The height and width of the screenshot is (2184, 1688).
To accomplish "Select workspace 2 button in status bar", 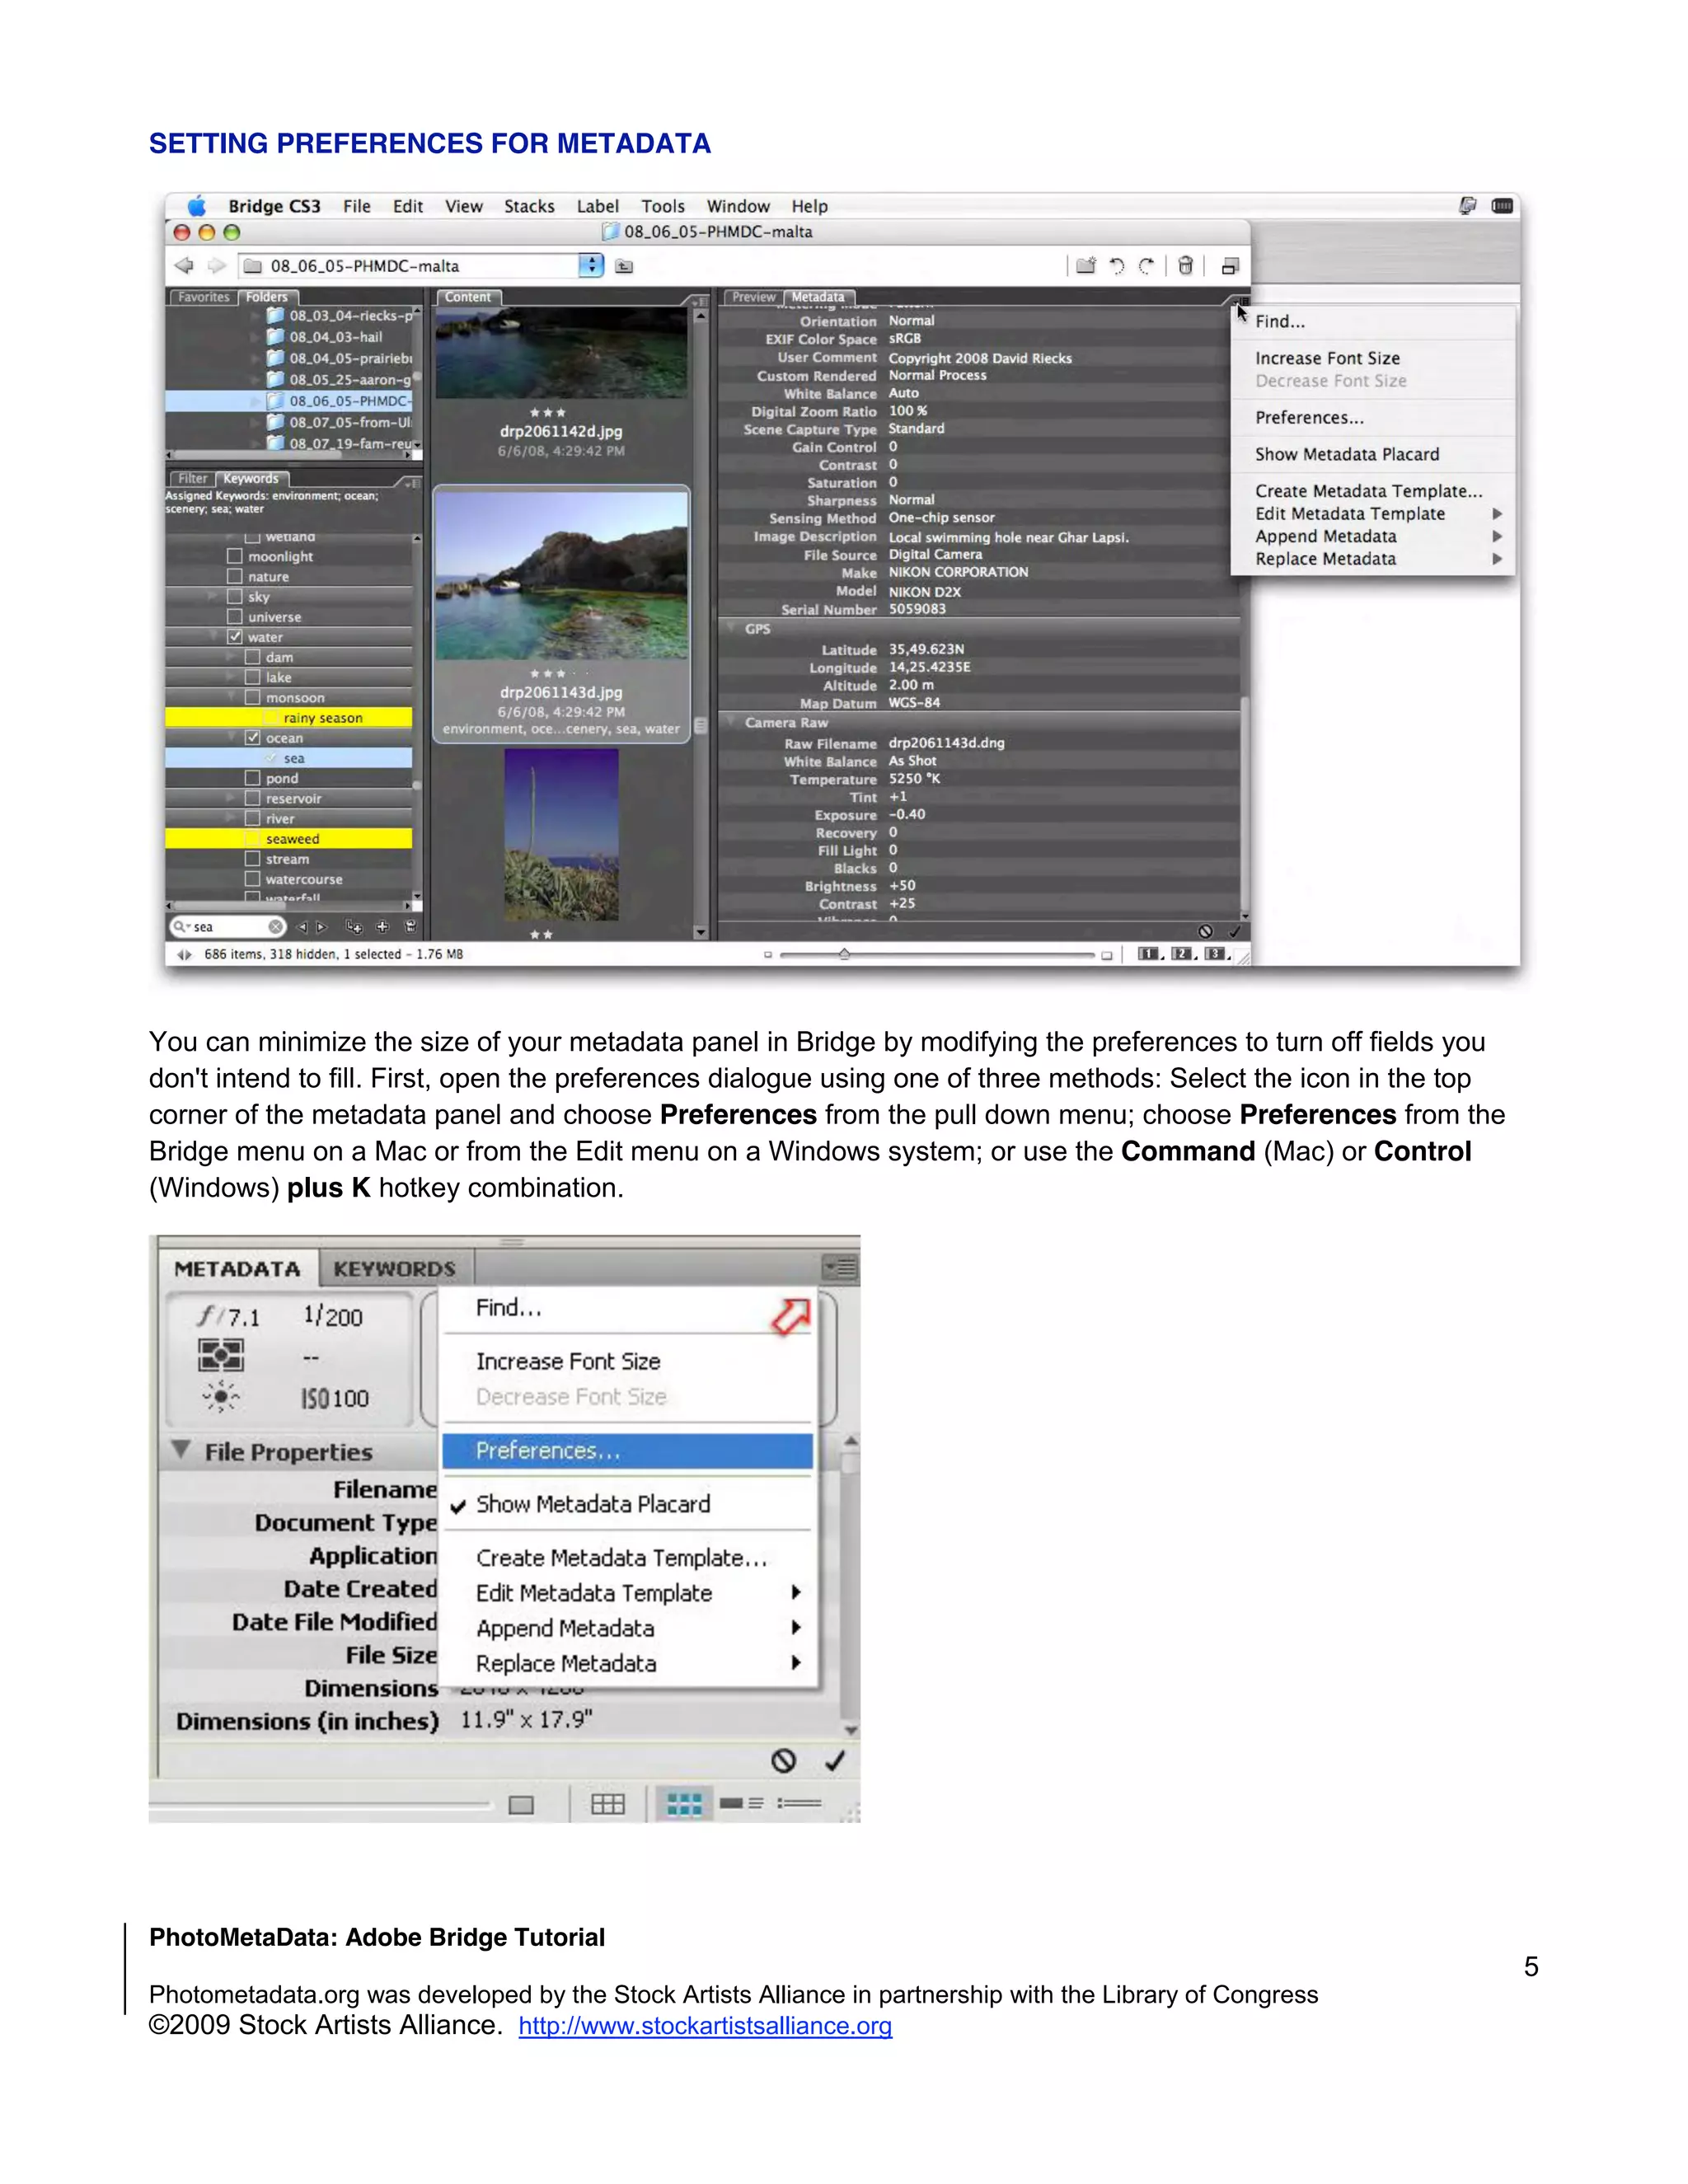I will 1182,954.
